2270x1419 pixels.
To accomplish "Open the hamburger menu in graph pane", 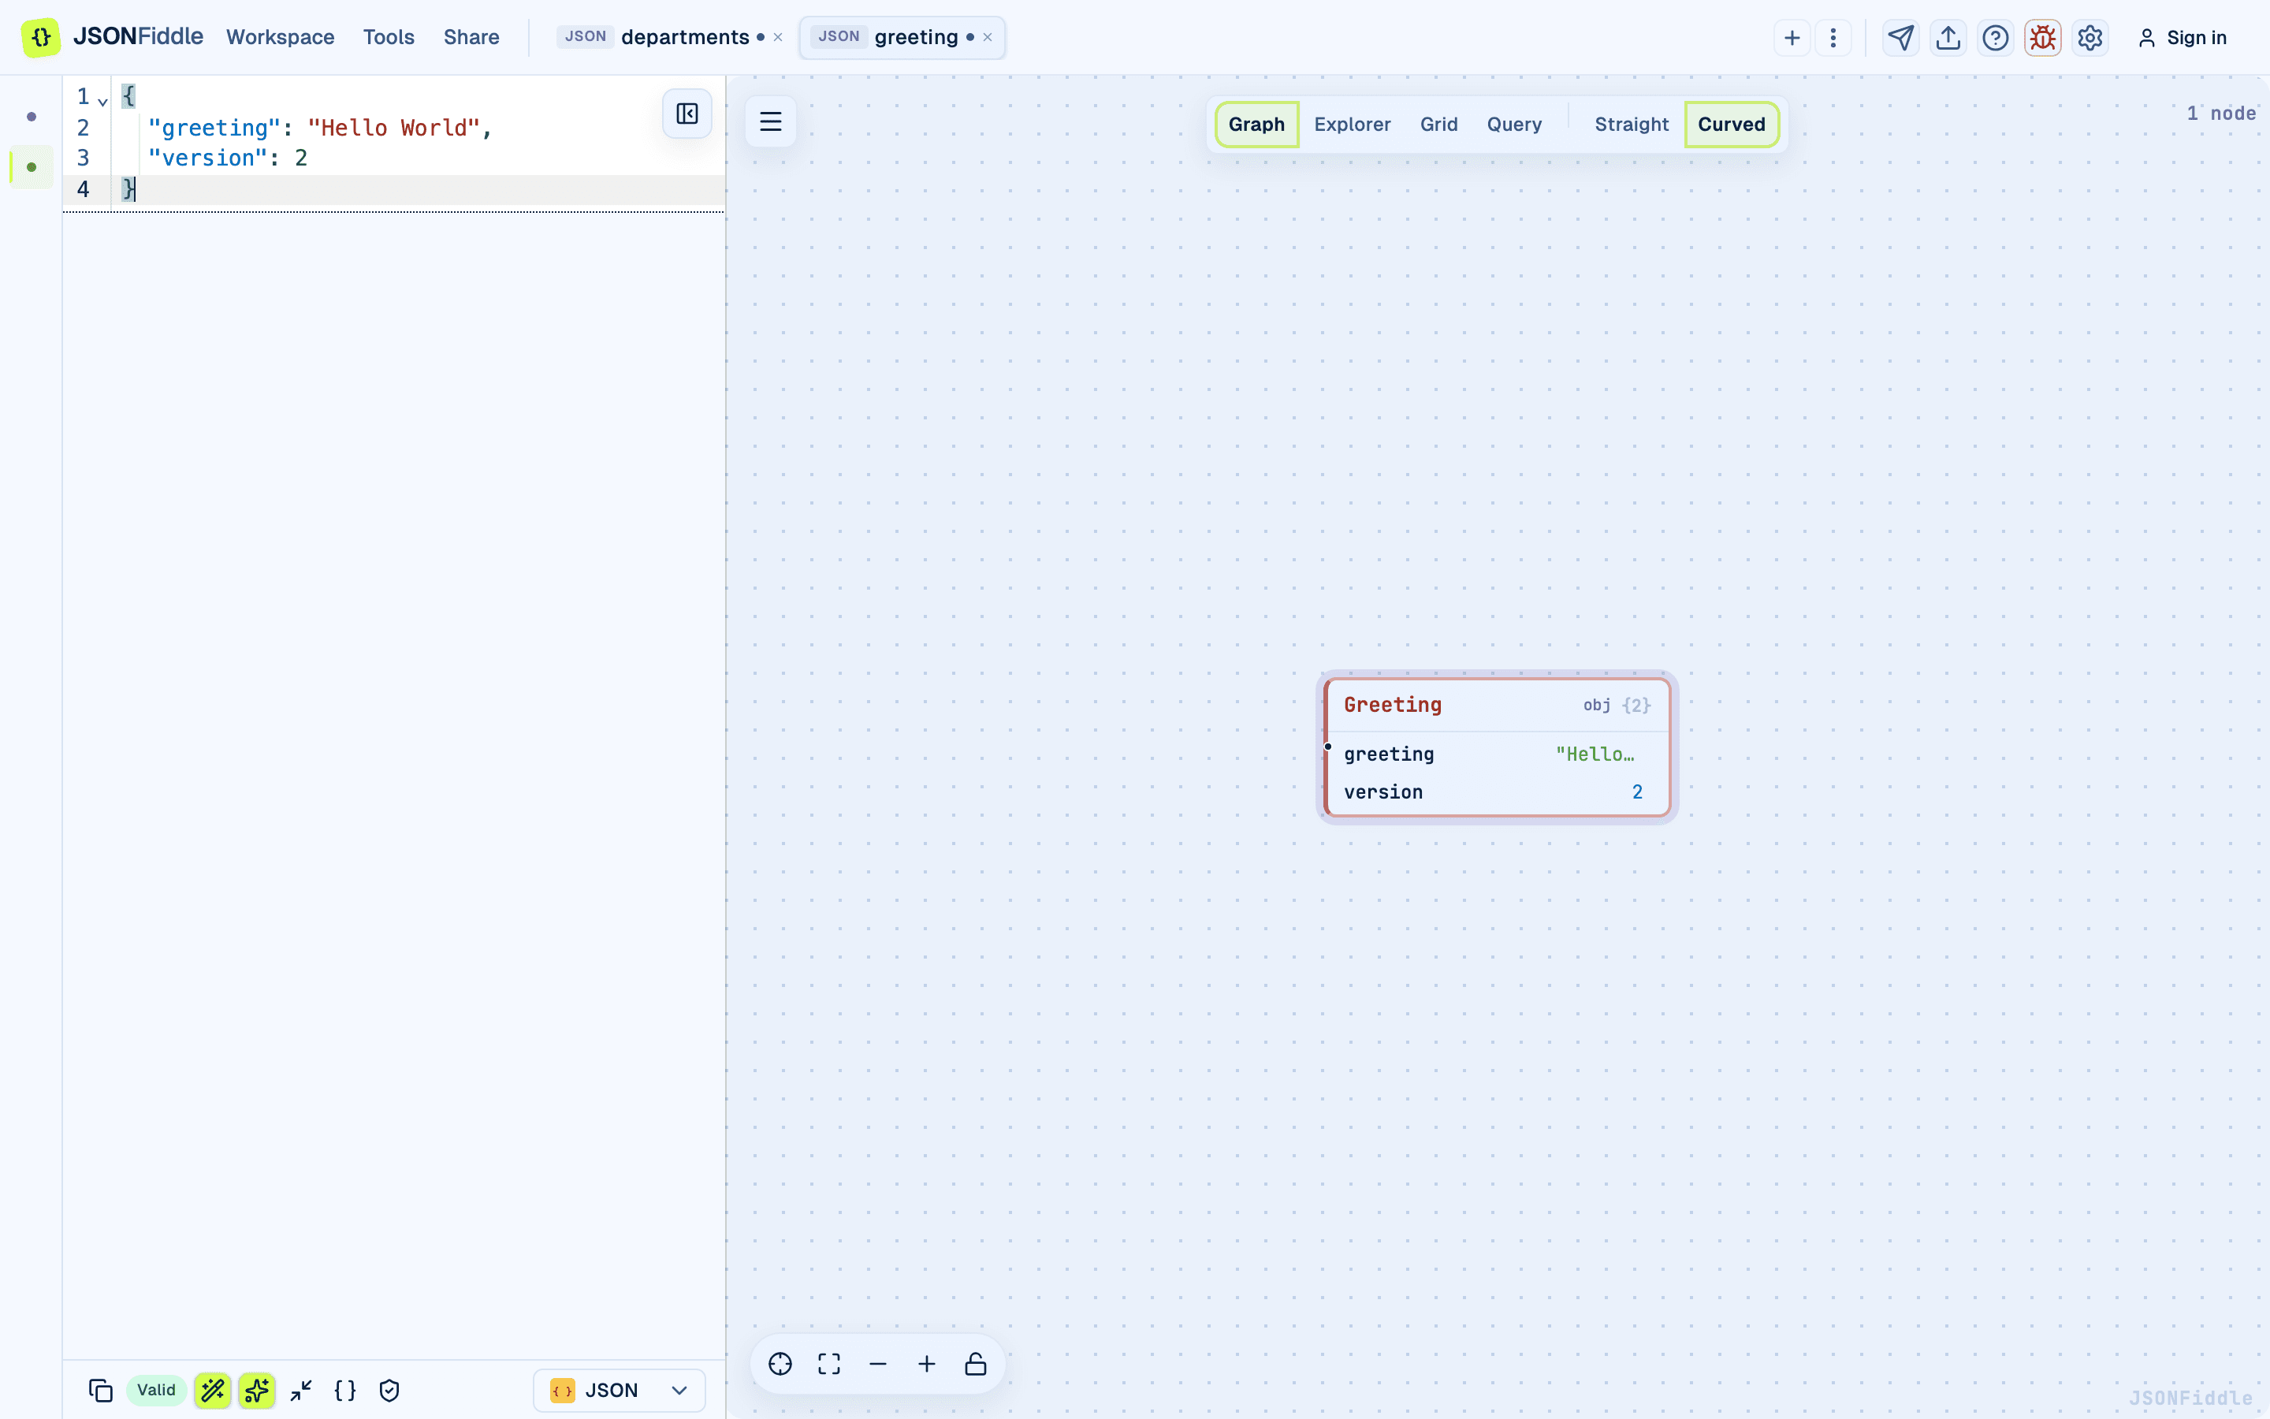I will [x=770, y=121].
